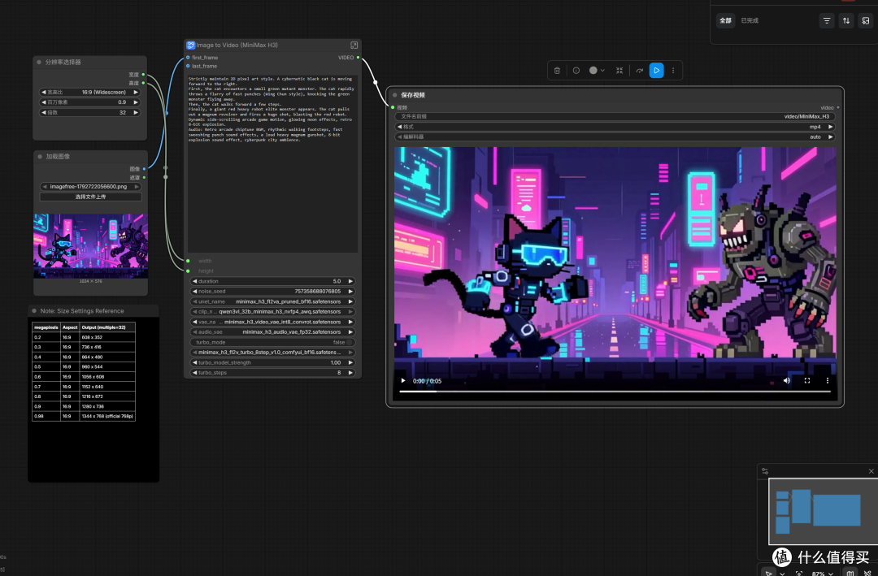878x576 pixels.
Task: Open the queue sort order icon
Action: [x=846, y=20]
